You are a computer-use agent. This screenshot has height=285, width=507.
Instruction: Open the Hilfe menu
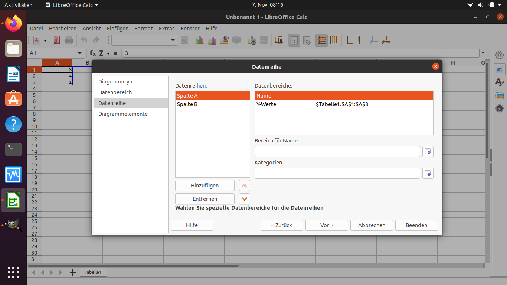click(x=212, y=29)
